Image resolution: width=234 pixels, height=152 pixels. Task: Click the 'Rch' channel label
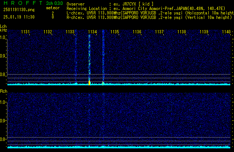pyautogui.click(x=4, y=91)
